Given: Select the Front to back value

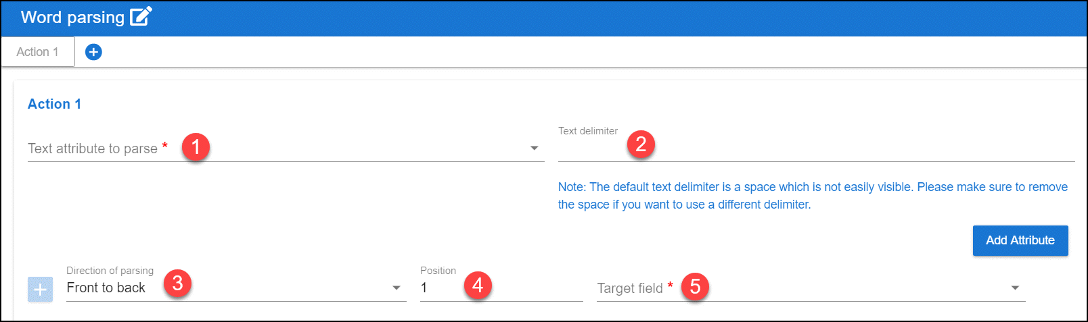Looking at the screenshot, I should coord(106,288).
